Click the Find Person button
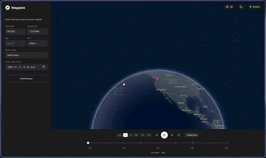Viewport: 266px width, 158px height. [26, 79]
